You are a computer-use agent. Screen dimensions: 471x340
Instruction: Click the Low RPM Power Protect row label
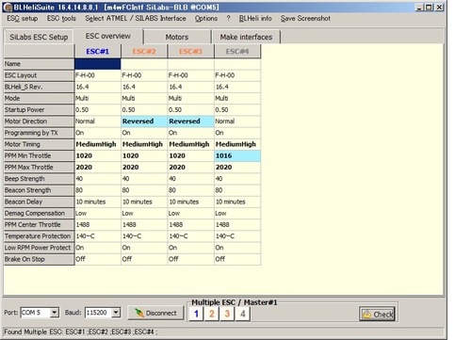point(39,248)
